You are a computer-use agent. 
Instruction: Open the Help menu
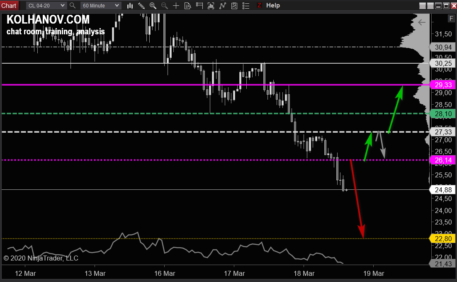(273, 5)
